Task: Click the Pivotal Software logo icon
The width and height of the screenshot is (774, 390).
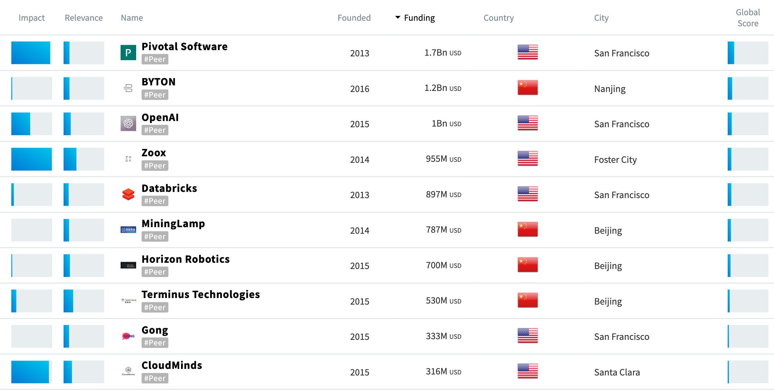Action: coord(128,53)
